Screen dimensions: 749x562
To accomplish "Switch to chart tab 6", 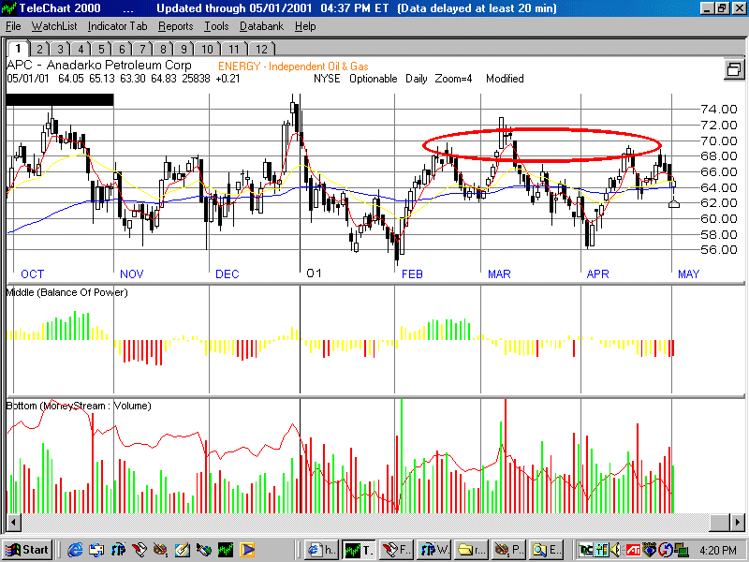I will [122, 50].
